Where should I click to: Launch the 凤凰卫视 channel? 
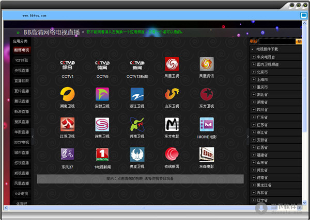tap(172, 64)
